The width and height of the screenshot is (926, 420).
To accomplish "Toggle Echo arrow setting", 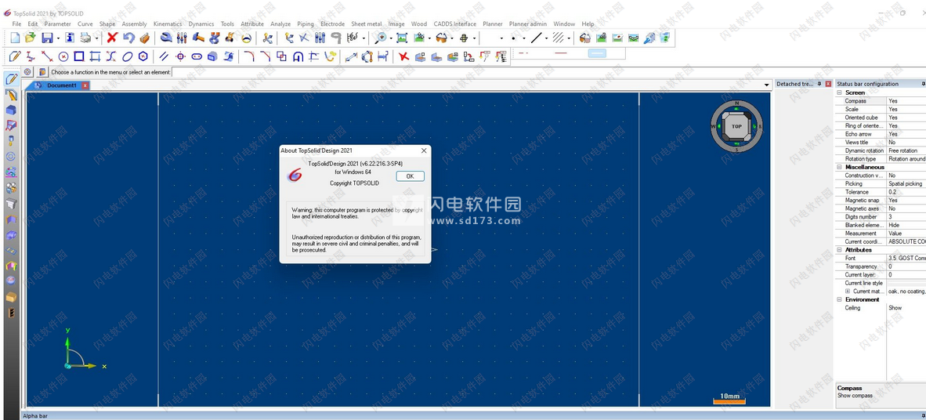I will (x=906, y=134).
